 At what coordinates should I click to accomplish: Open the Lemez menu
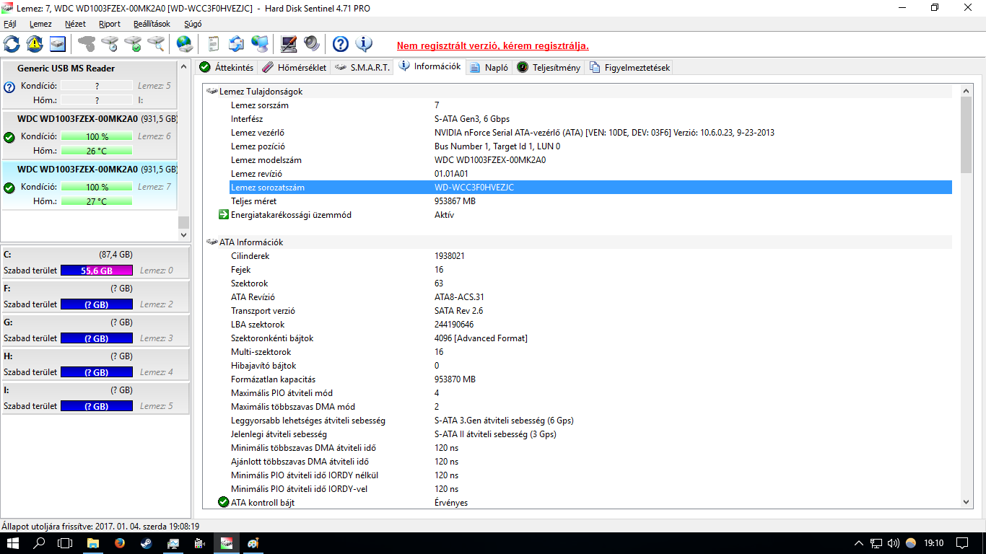coord(40,24)
